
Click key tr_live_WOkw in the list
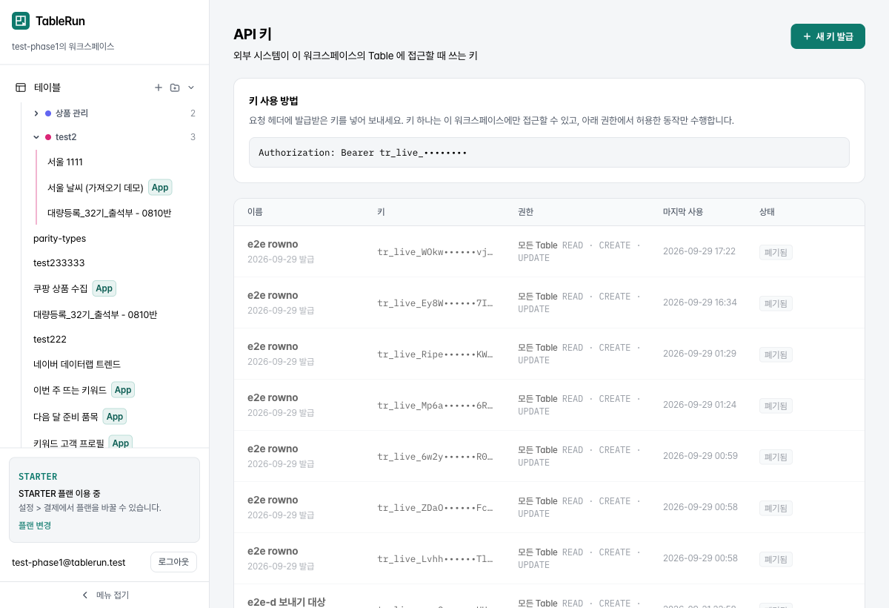(435, 252)
